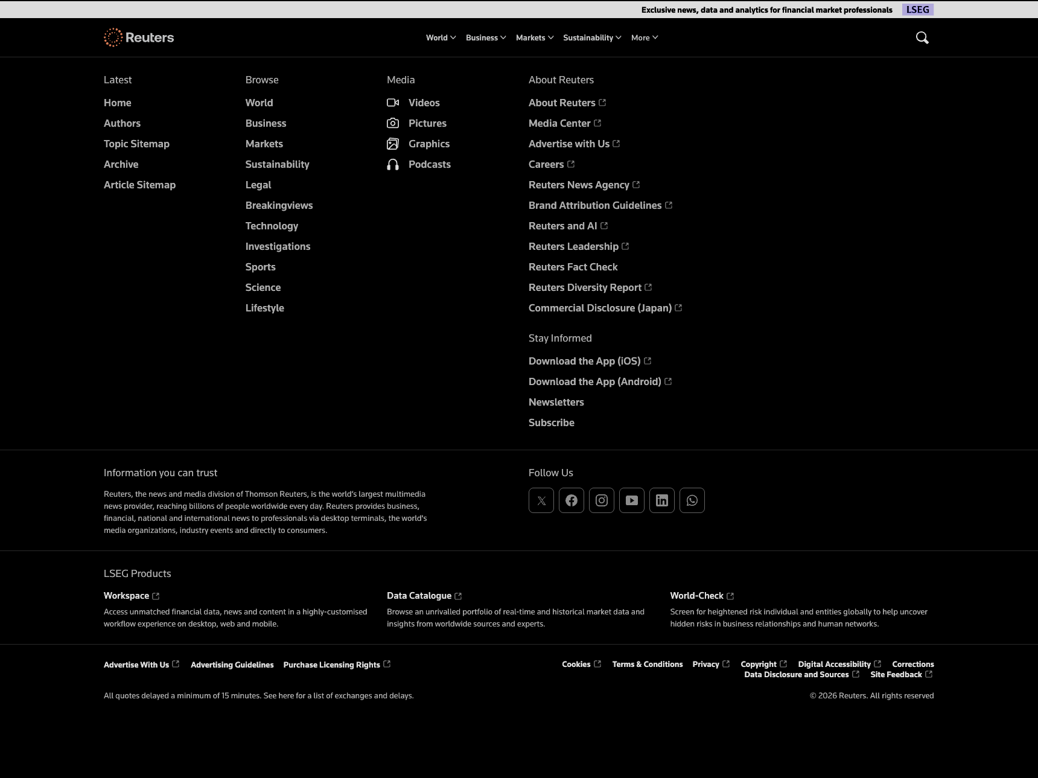Open Reuters Fact Check
Screen dimensions: 1038x778
[x=573, y=267]
